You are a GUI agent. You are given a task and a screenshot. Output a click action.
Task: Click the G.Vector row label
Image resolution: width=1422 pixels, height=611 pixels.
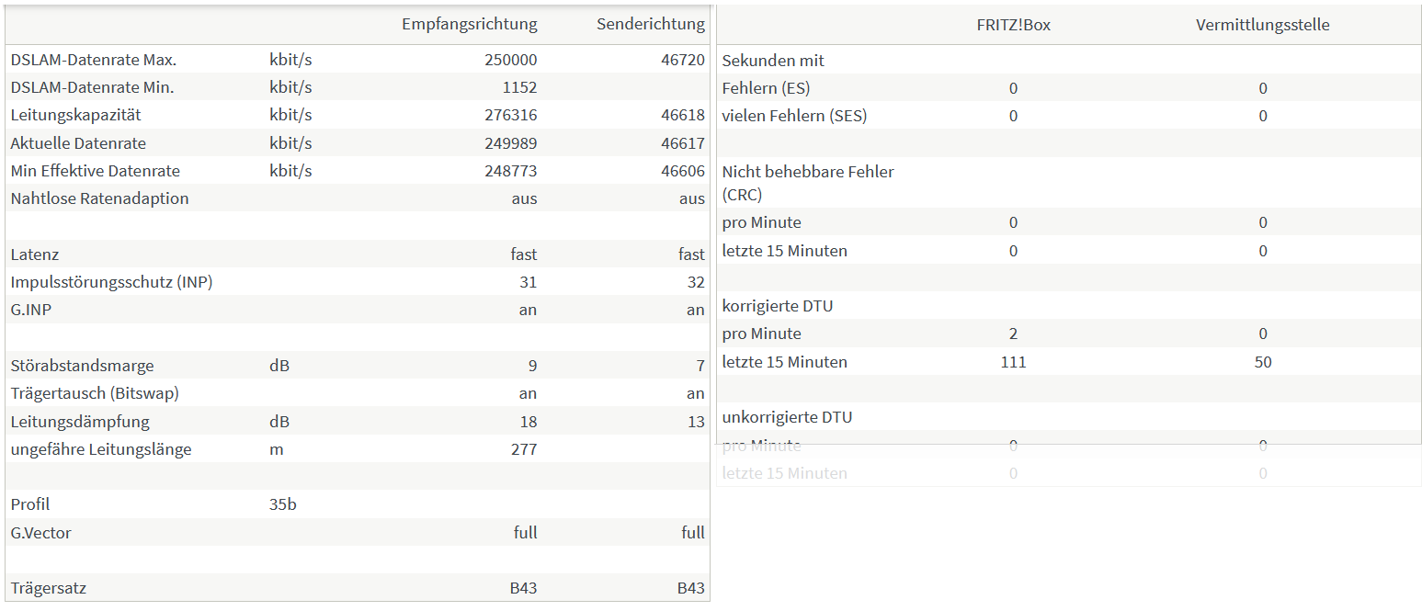(x=41, y=533)
